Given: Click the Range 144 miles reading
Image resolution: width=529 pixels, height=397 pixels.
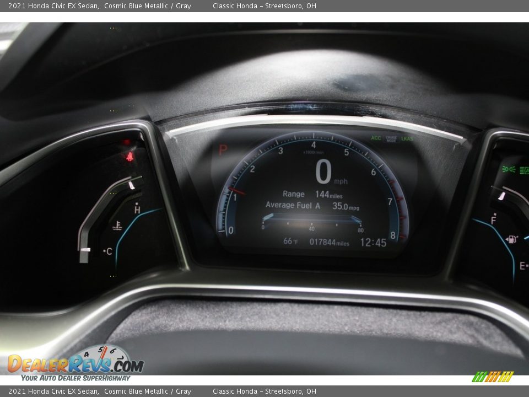Looking at the screenshot, I should click(x=312, y=194).
